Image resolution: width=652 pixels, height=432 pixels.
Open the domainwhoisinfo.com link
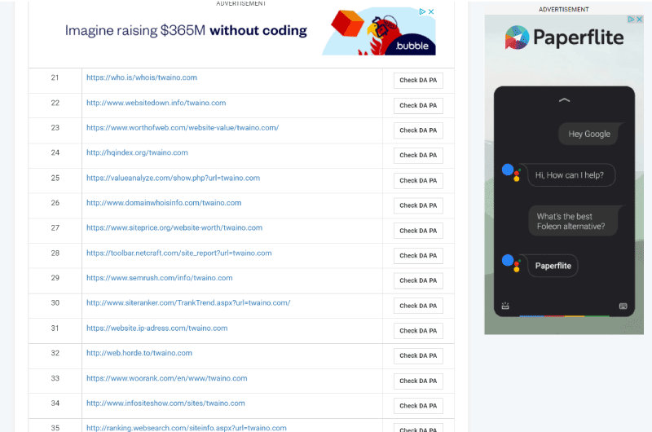click(x=164, y=203)
